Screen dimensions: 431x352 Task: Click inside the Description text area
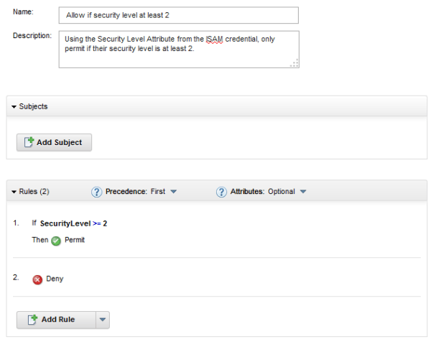click(x=178, y=49)
